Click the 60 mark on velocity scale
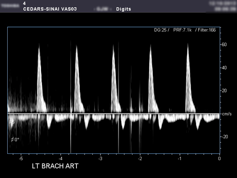 tap(224, 44)
